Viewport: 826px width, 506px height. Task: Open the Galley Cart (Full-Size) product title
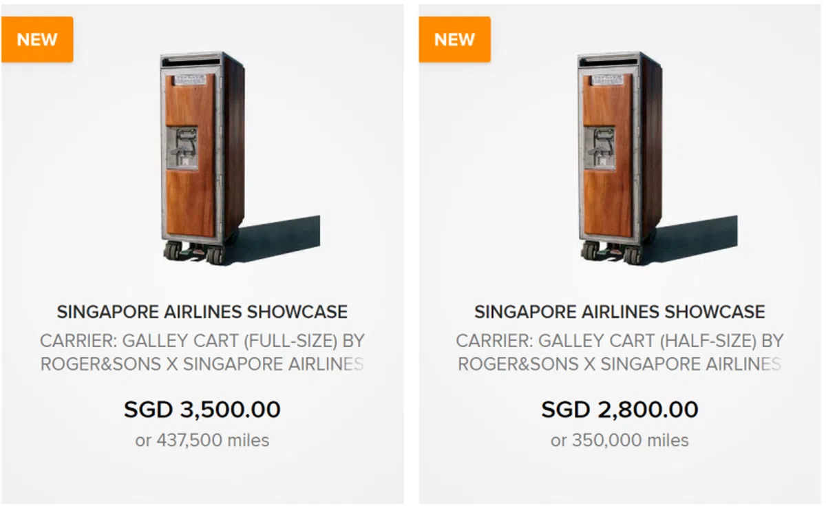(202, 341)
